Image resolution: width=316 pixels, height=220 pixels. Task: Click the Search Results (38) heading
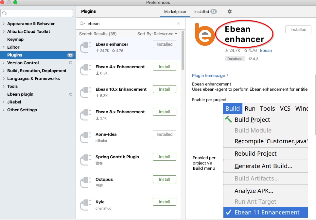point(98,34)
